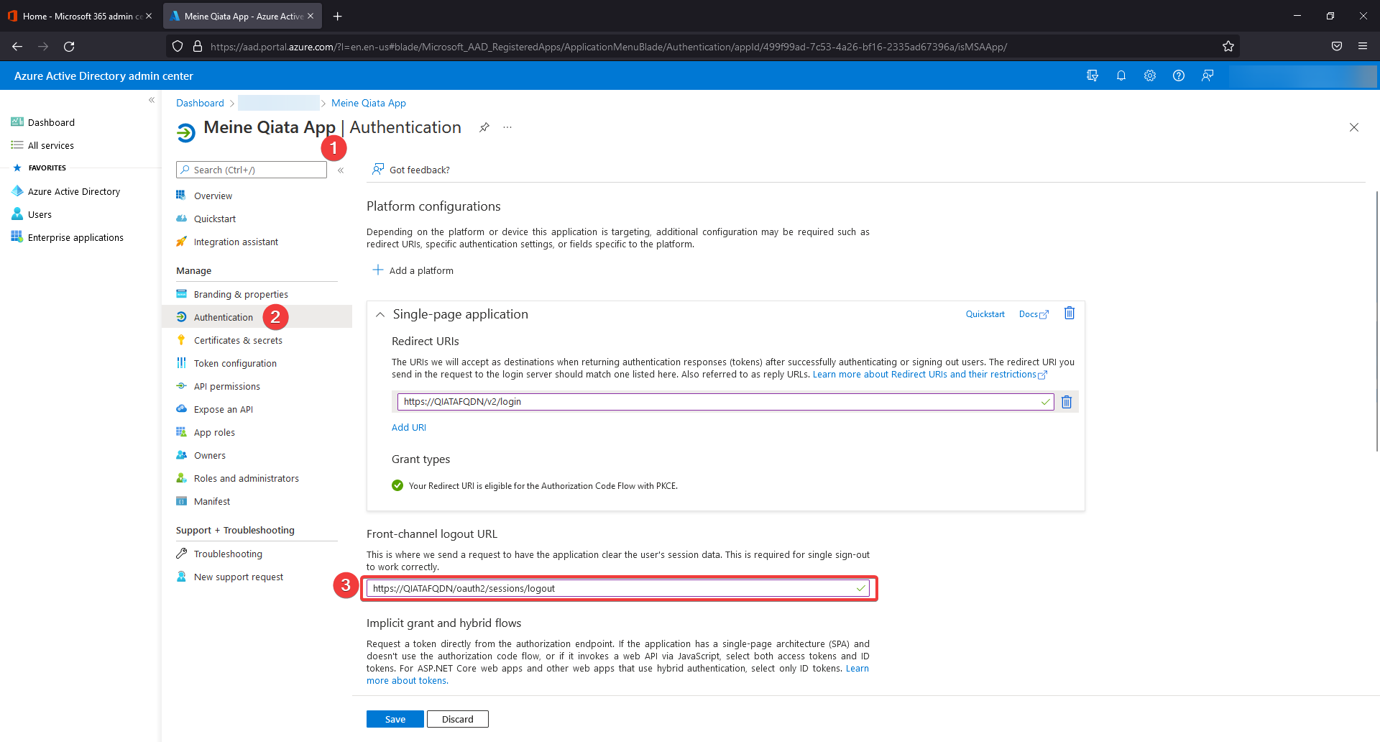Open more options ellipsis beside page title
The image size is (1380, 742).
coord(507,127)
